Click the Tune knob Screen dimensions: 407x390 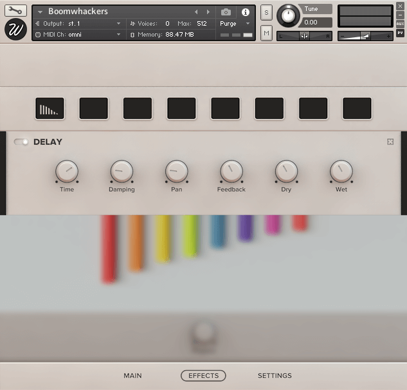pos(288,15)
